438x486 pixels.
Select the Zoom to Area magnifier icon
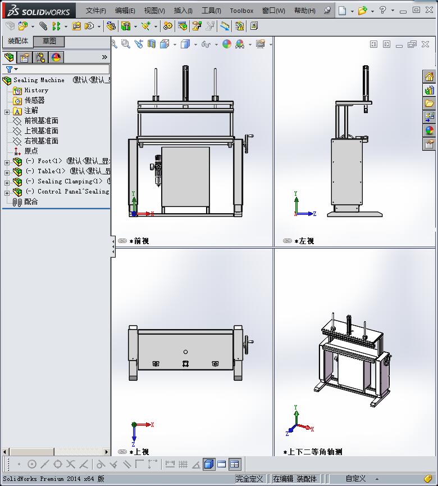click(x=125, y=44)
